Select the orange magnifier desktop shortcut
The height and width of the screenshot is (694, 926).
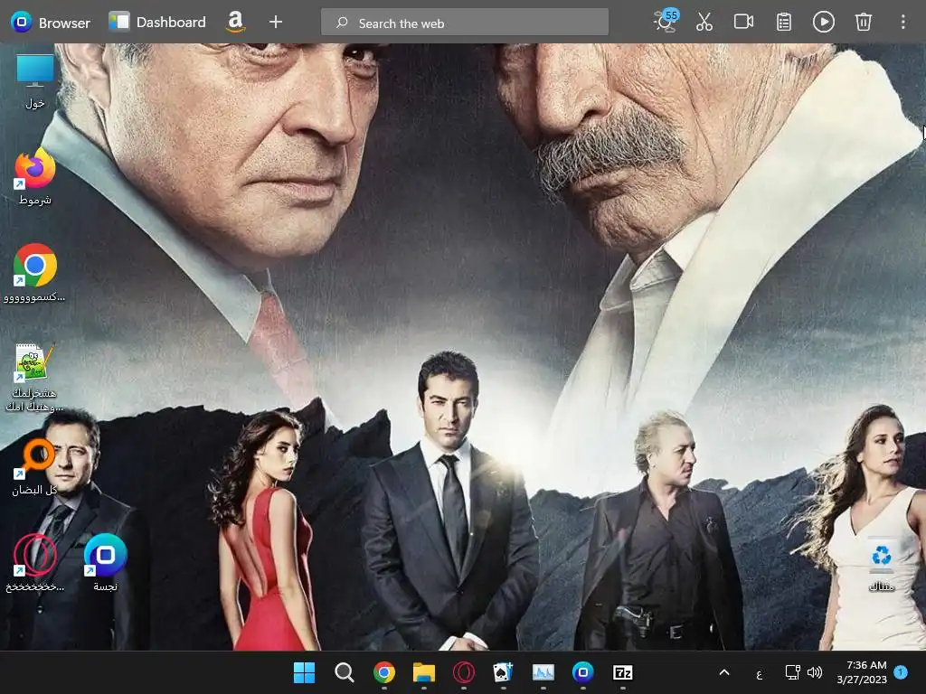pyautogui.click(x=35, y=467)
